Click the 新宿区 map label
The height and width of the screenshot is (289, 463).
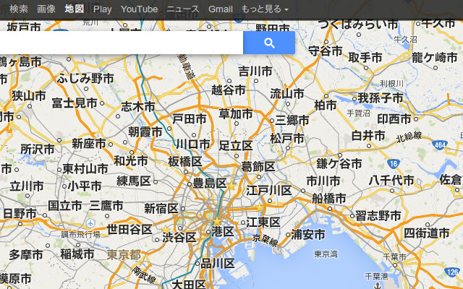point(161,209)
